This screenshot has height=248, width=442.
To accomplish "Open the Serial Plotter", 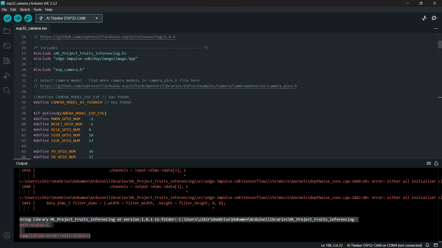I will click(424, 18).
